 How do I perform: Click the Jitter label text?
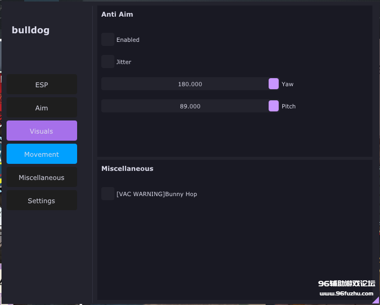[123, 62]
